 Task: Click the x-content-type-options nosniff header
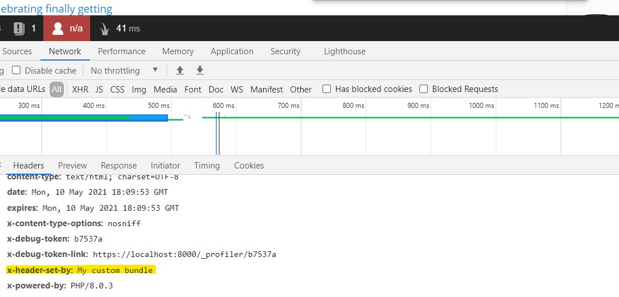pos(74,223)
